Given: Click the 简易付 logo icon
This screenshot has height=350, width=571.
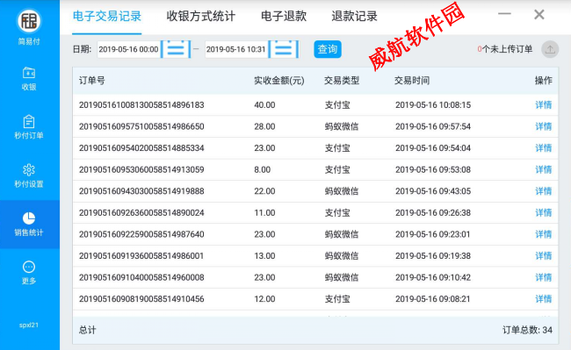Looking at the screenshot, I should (x=29, y=21).
